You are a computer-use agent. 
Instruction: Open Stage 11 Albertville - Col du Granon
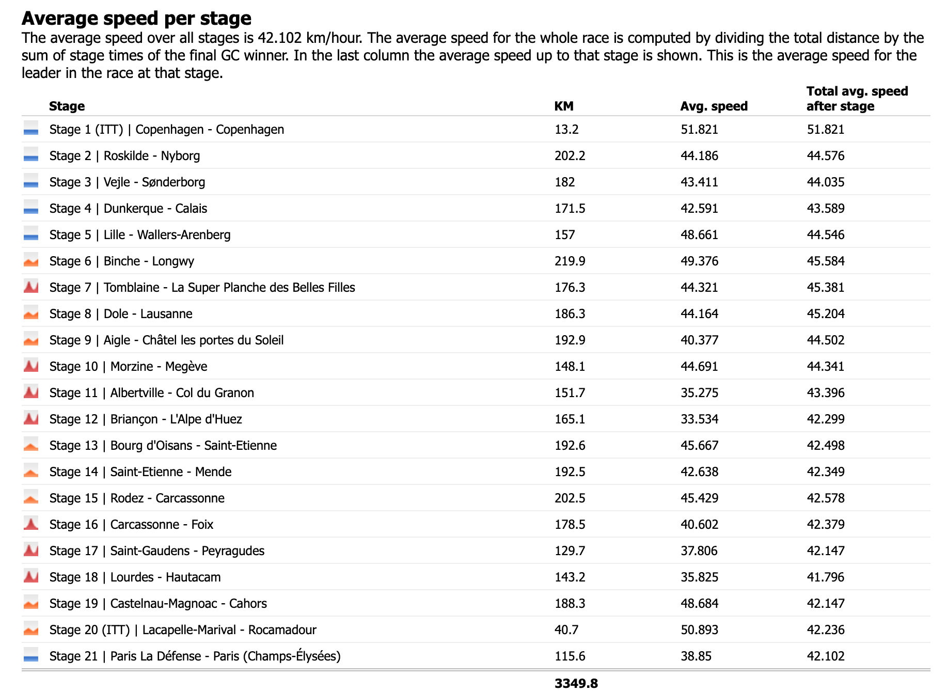[151, 393]
